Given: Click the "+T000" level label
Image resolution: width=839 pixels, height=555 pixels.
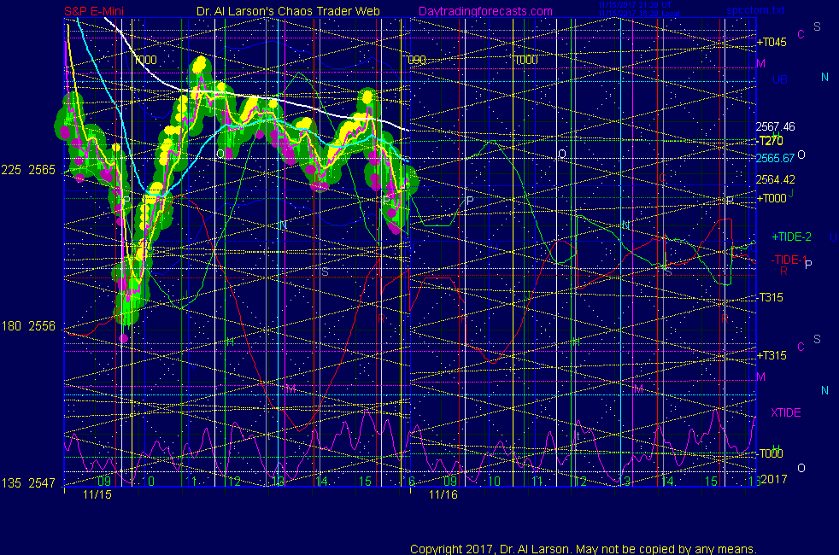Looking at the screenshot, I should pos(772,198).
